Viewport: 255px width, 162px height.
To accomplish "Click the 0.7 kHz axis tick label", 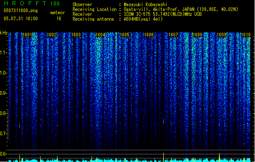I will pos(3,134).
